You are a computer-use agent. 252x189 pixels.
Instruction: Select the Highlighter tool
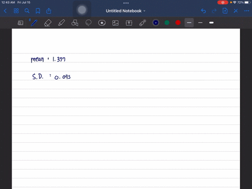[x=61, y=23]
